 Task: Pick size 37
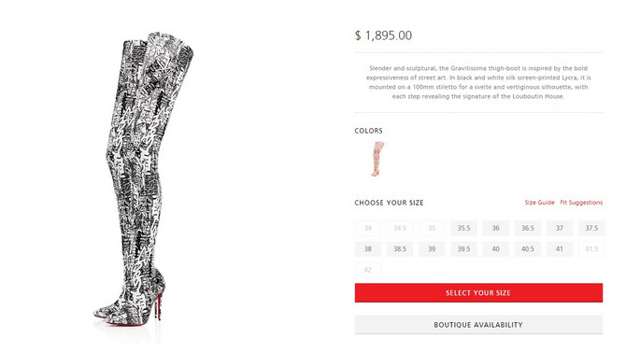pyautogui.click(x=560, y=228)
